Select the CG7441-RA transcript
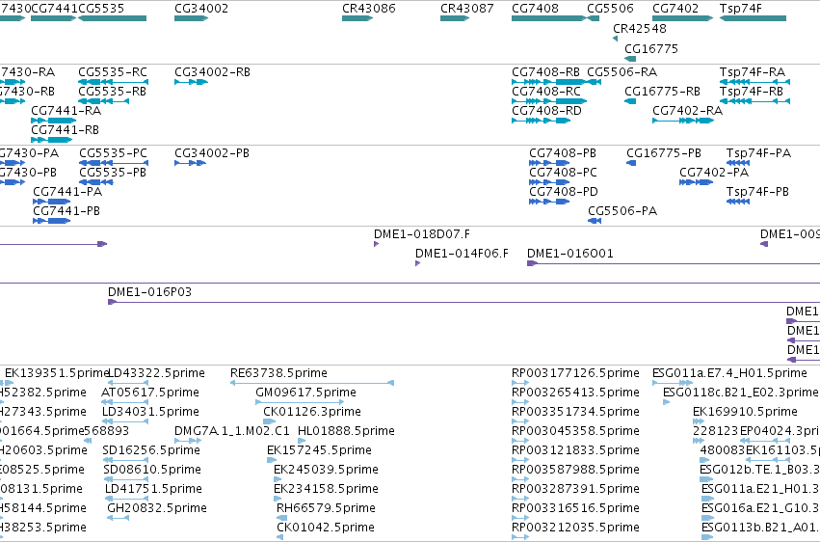The width and height of the screenshot is (820, 542). click(53, 121)
